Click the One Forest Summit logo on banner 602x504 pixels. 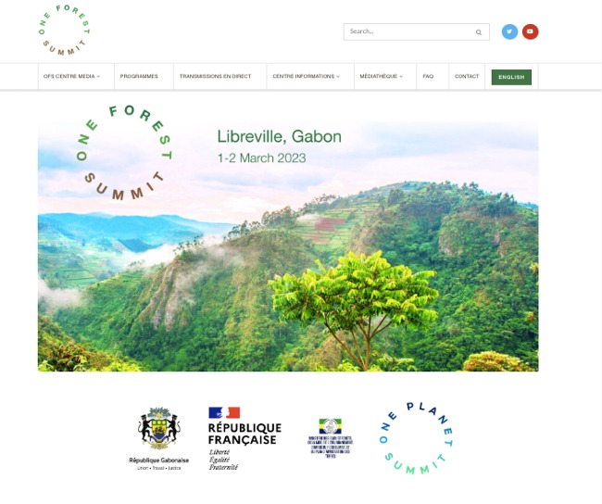(x=124, y=153)
